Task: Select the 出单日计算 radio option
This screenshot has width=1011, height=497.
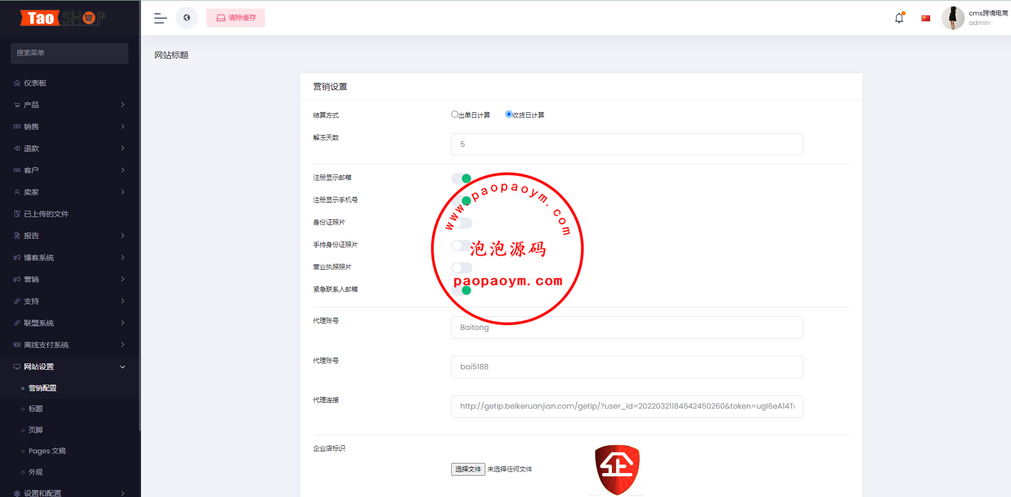Action: [x=454, y=114]
